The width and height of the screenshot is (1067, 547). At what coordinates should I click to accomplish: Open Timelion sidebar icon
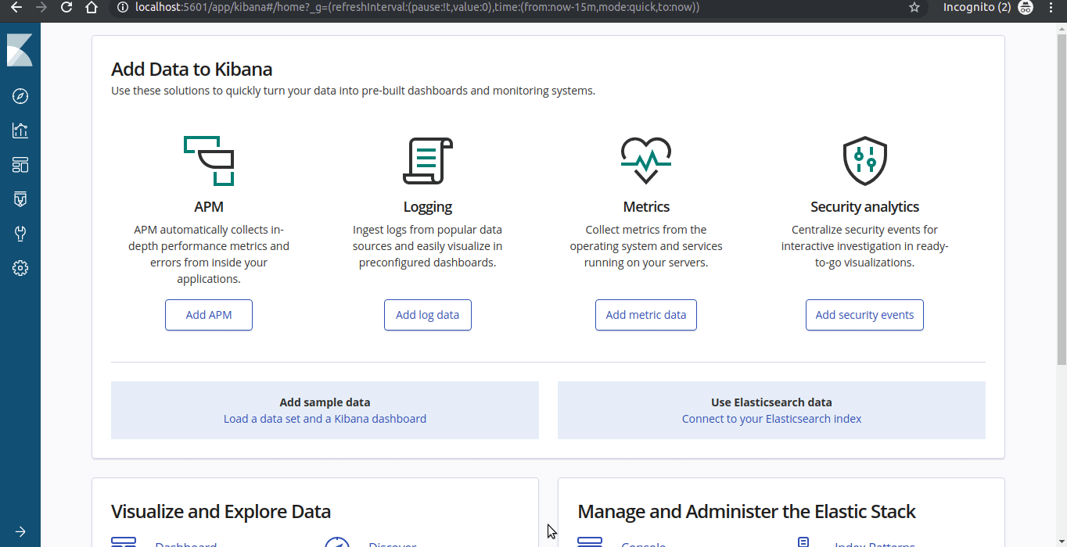coord(20,199)
